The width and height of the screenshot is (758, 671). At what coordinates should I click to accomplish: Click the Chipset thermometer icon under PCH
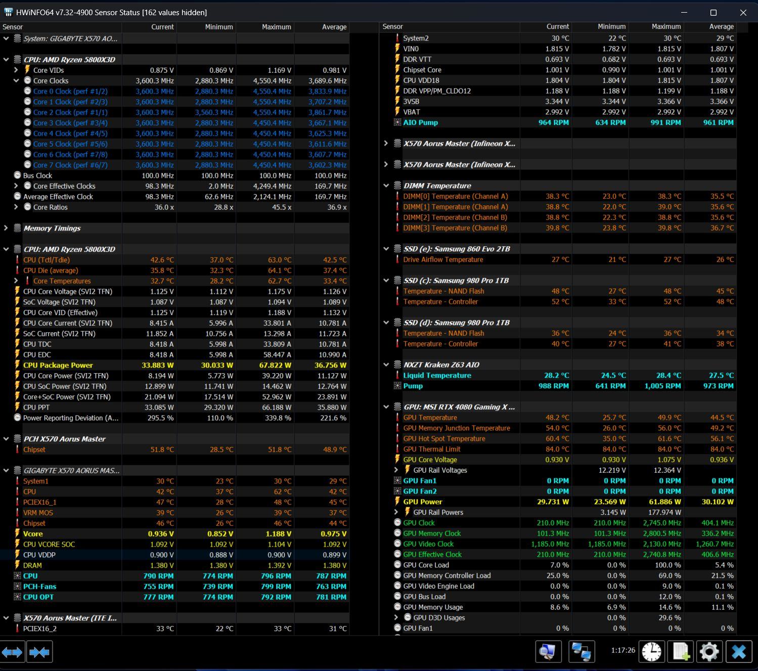coord(18,450)
